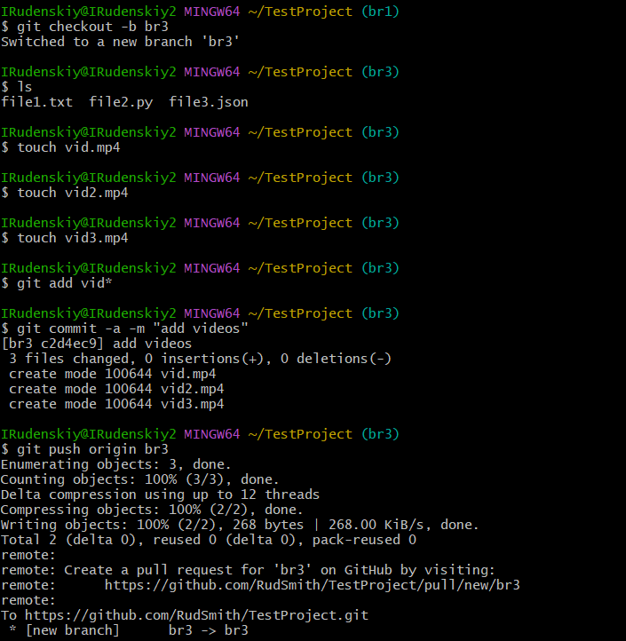Viewport: 626px width, 641px height.
Task: Click file1.txt in the ls output
Action: (36, 102)
